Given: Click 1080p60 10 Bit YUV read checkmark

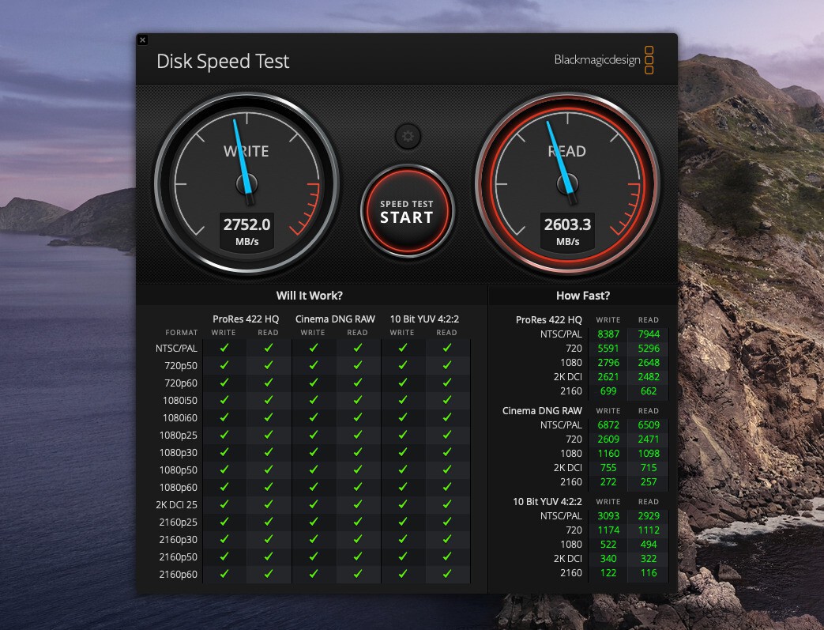Looking at the screenshot, I should click(x=447, y=486).
